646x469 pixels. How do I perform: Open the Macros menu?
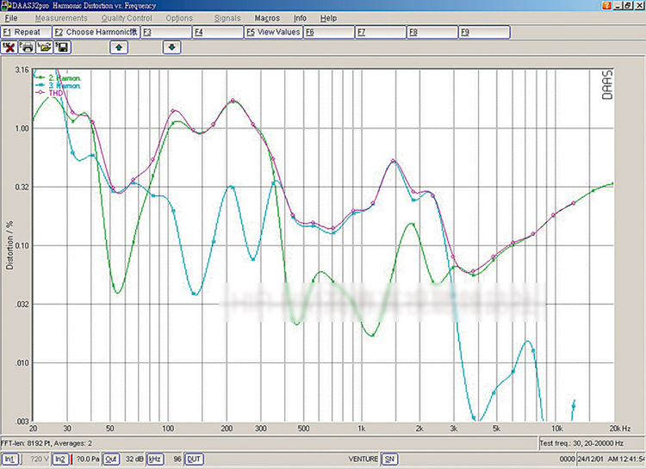pos(267,18)
